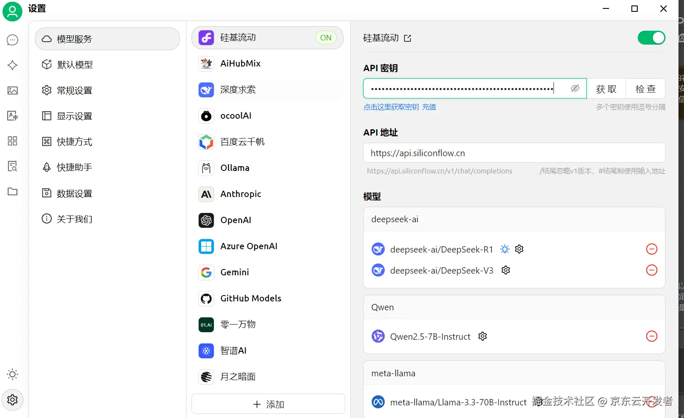Open settings gear for DeepSeek-R1 model

coord(519,249)
